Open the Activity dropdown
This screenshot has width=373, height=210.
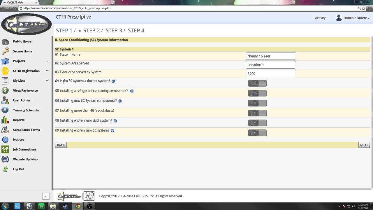coord(321,18)
